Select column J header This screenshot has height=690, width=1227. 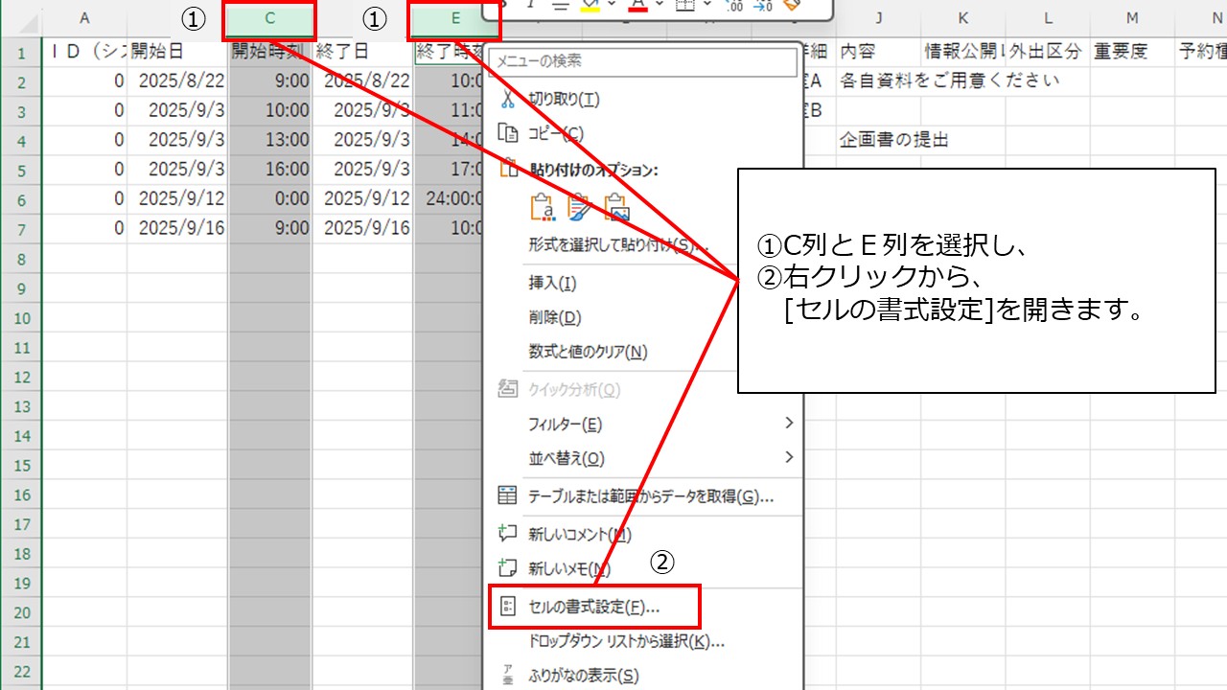(x=878, y=18)
